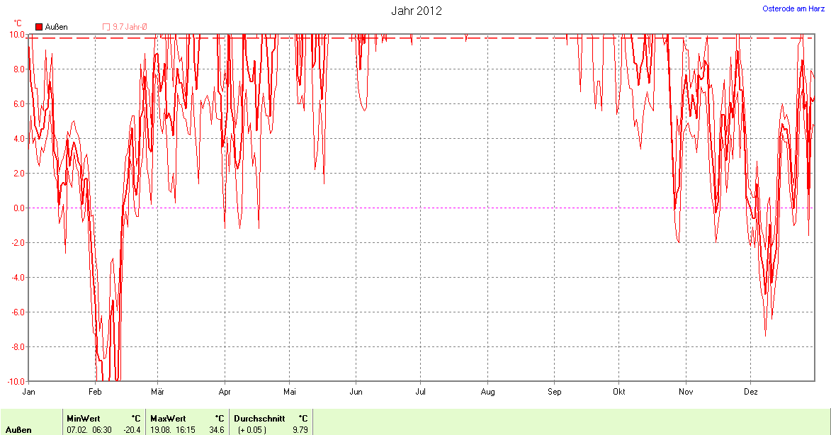Image resolution: width=831 pixels, height=435 pixels.
Task: Click the Jahr 2012 chart title
Action: (418, 11)
